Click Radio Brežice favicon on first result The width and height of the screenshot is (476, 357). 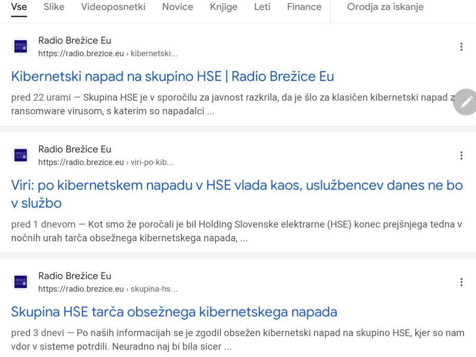[21, 47]
